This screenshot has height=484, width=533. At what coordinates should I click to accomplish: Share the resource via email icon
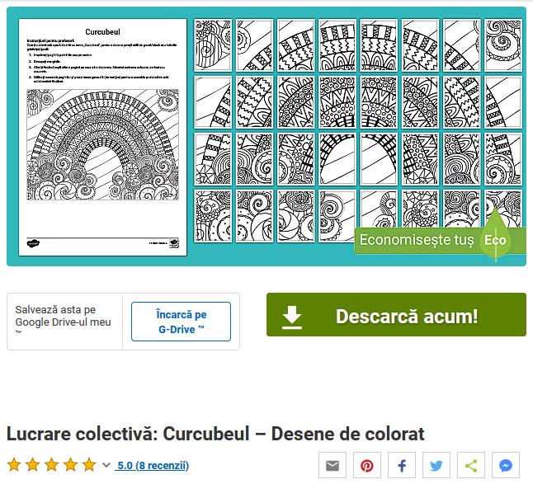point(333,465)
